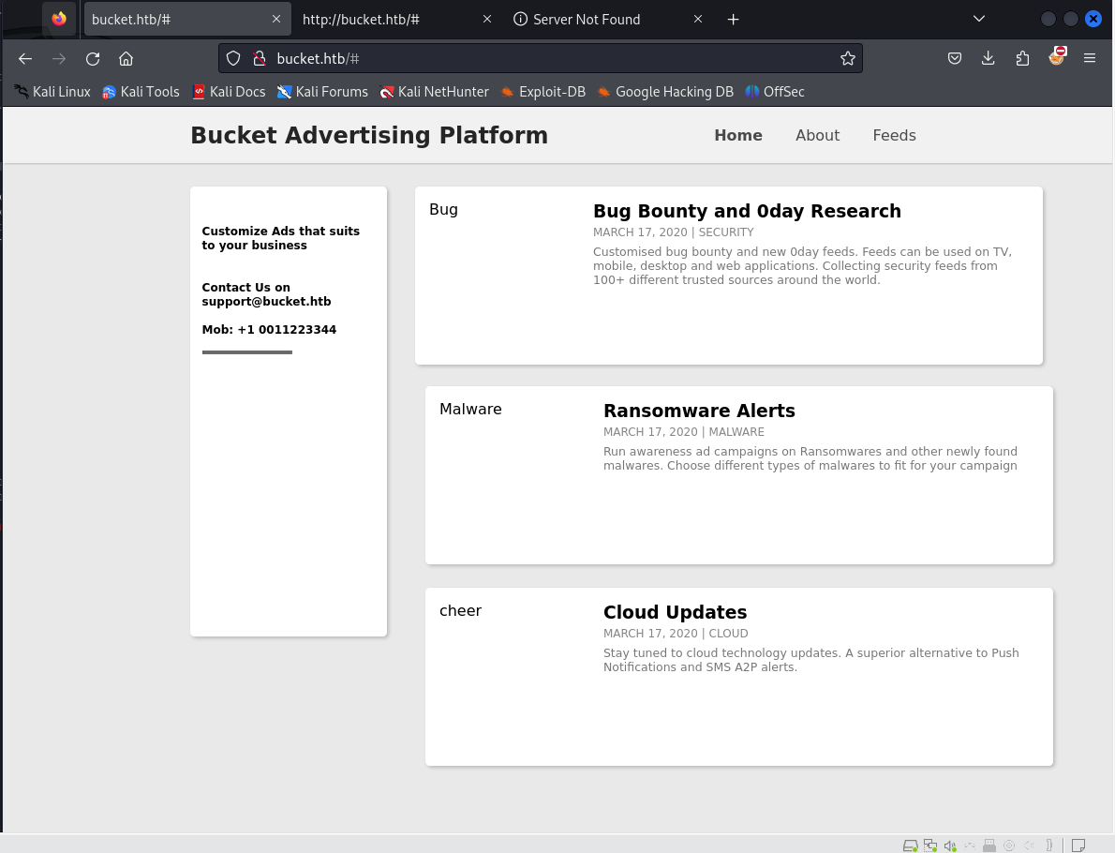Go back using the back arrow

pyautogui.click(x=25, y=59)
